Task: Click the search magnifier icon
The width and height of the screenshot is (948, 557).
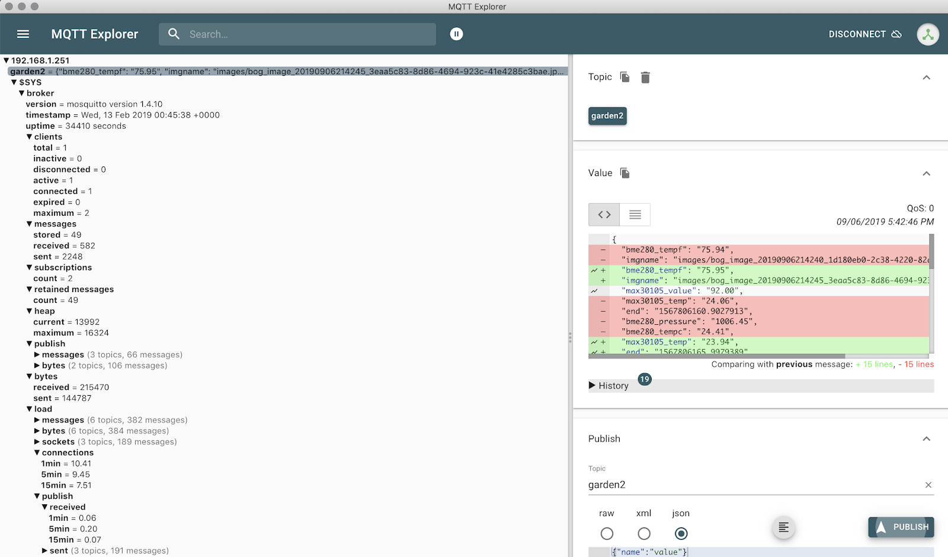Action: [x=174, y=34]
